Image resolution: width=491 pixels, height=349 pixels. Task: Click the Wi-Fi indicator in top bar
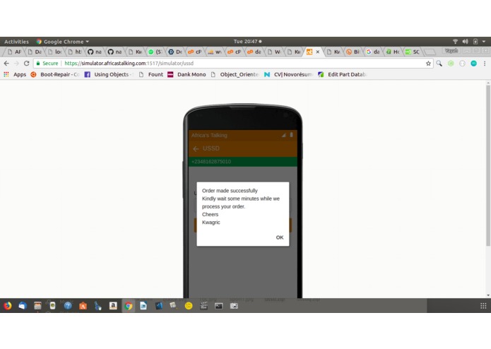pyautogui.click(x=455, y=41)
